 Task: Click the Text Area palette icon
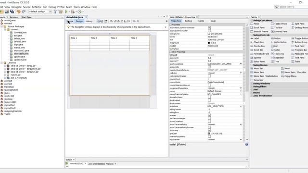tap(272, 54)
